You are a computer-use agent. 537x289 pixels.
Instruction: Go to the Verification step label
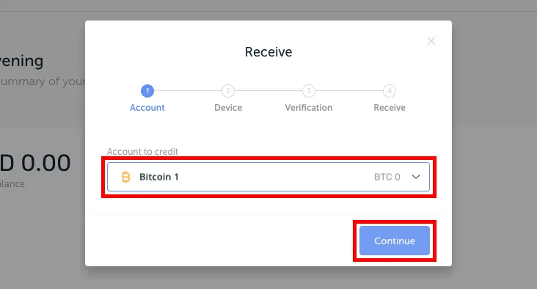pos(309,108)
